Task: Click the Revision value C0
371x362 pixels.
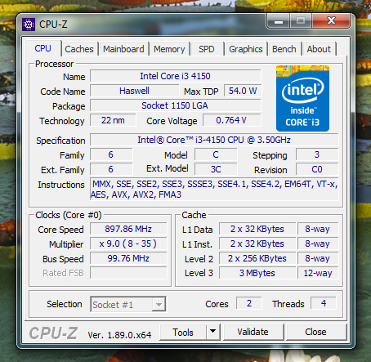Action: click(317, 169)
